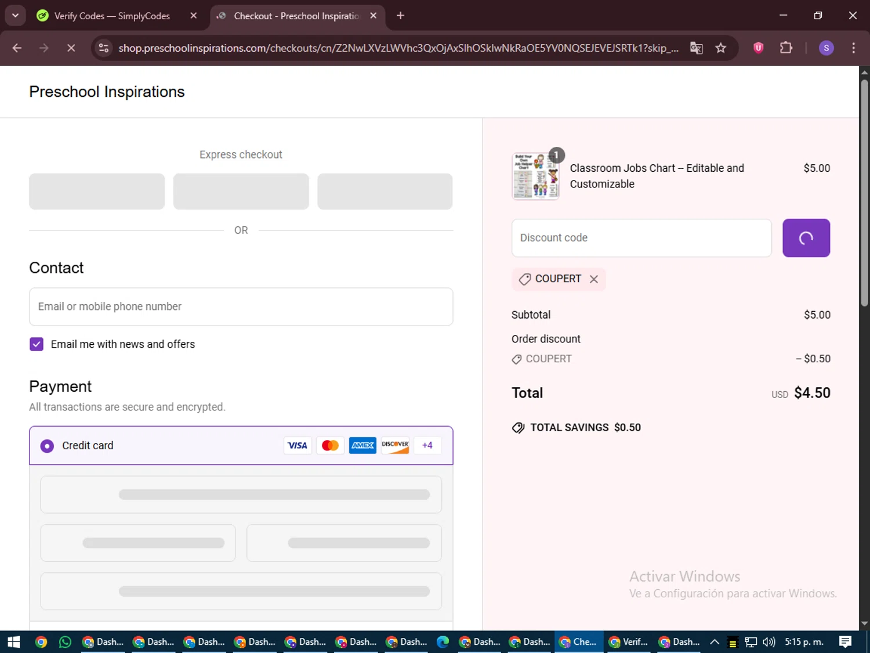Click the TOTAL SAVINGS tag icon
The height and width of the screenshot is (653, 870).
[x=518, y=428]
